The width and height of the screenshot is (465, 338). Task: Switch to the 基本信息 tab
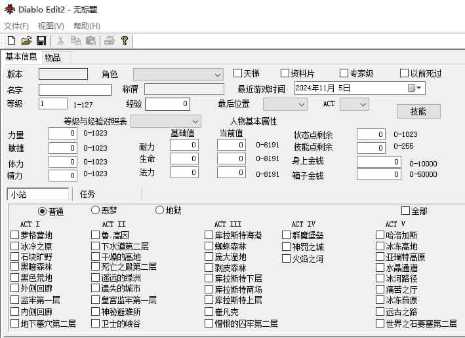21,56
